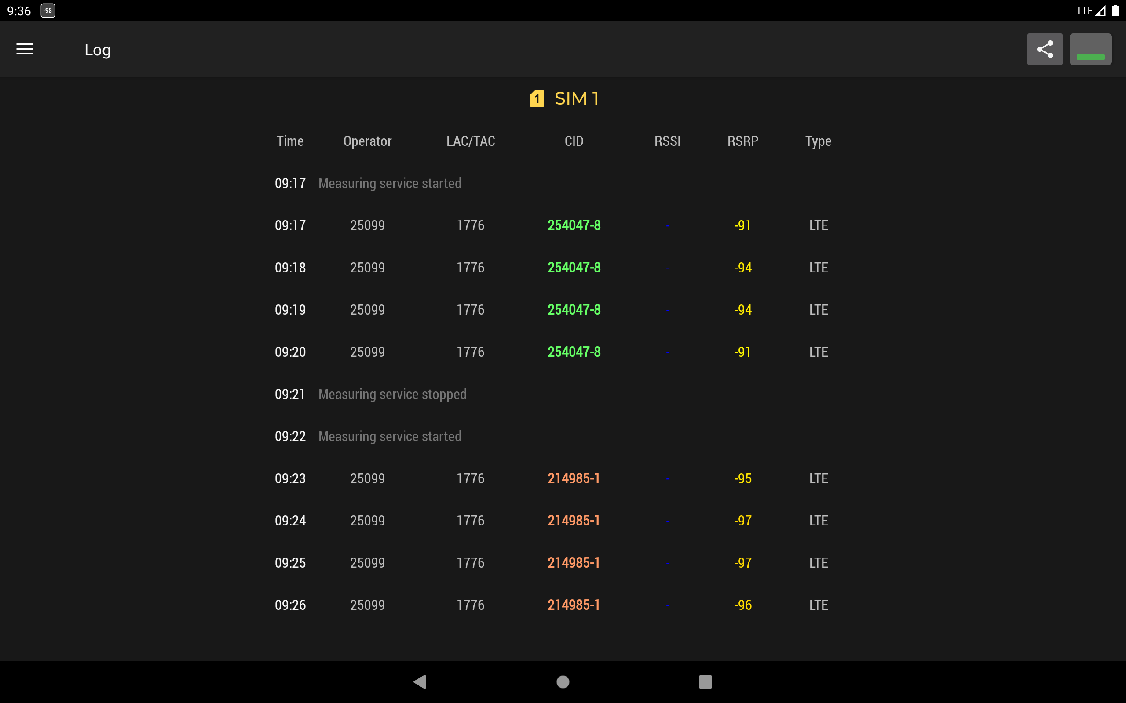Screen dimensions: 1126x703
Task: Tap LTE type in the 09:25 row
Action: [x=819, y=562]
